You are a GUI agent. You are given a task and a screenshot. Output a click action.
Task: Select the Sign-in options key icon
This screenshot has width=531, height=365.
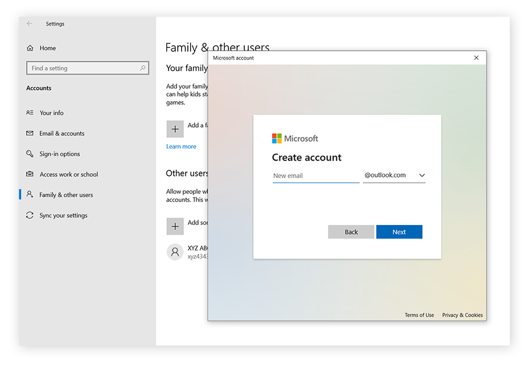click(x=30, y=154)
